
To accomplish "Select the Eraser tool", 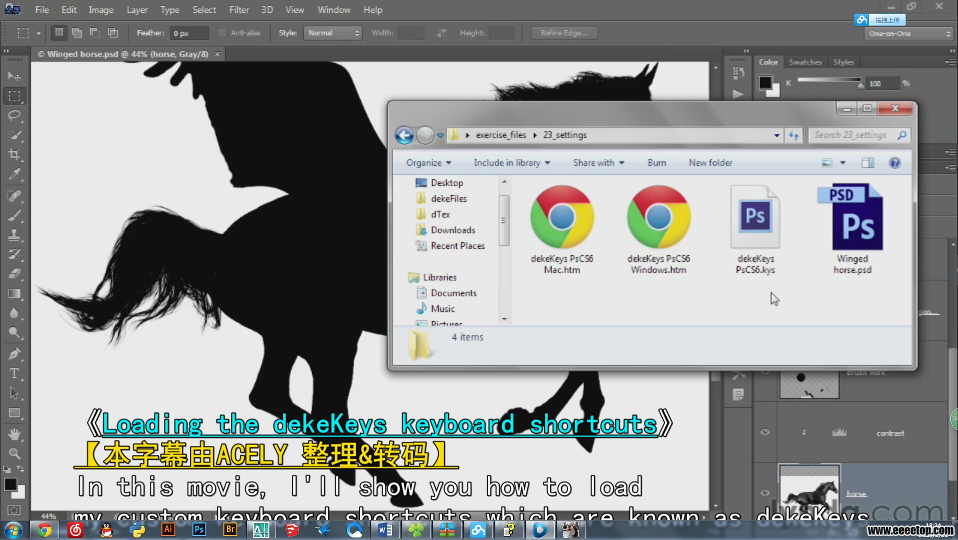I will click(14, 274).
